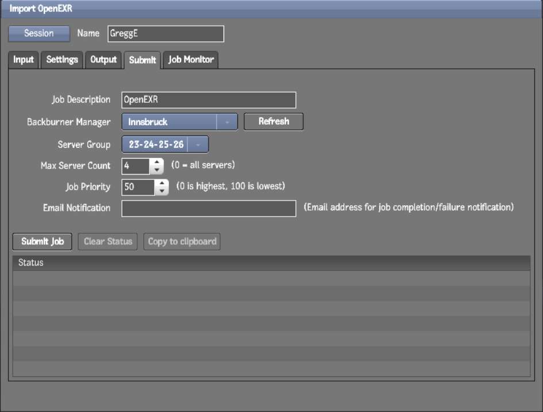Screen dimensions: 543x412
Task: Click the Submit Job button
Action: pos(43,241)
